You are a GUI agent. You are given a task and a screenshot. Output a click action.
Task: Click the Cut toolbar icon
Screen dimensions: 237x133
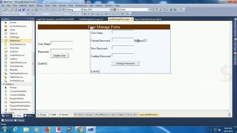click(x=28, y=10)
